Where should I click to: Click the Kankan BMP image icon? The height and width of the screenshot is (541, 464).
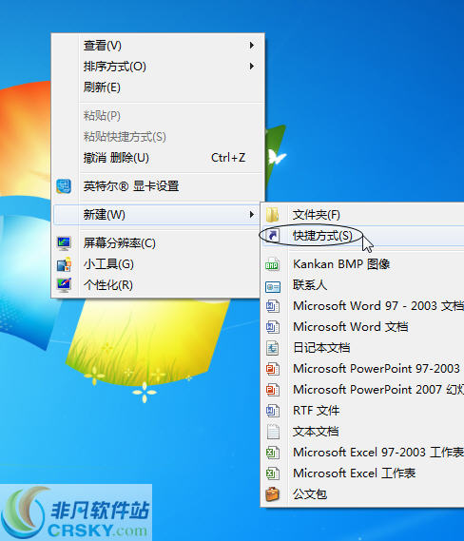(272, 264)
